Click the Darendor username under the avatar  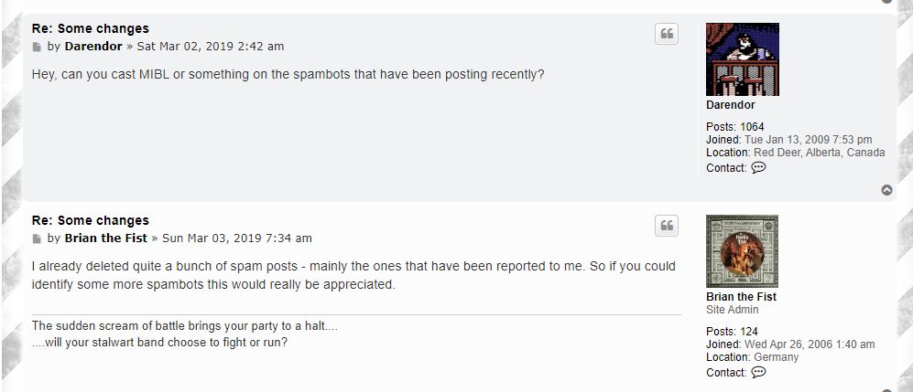point(730,105)
